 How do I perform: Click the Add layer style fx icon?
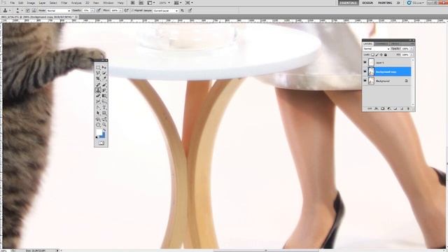pyautogui.click(x=376, y=108)
